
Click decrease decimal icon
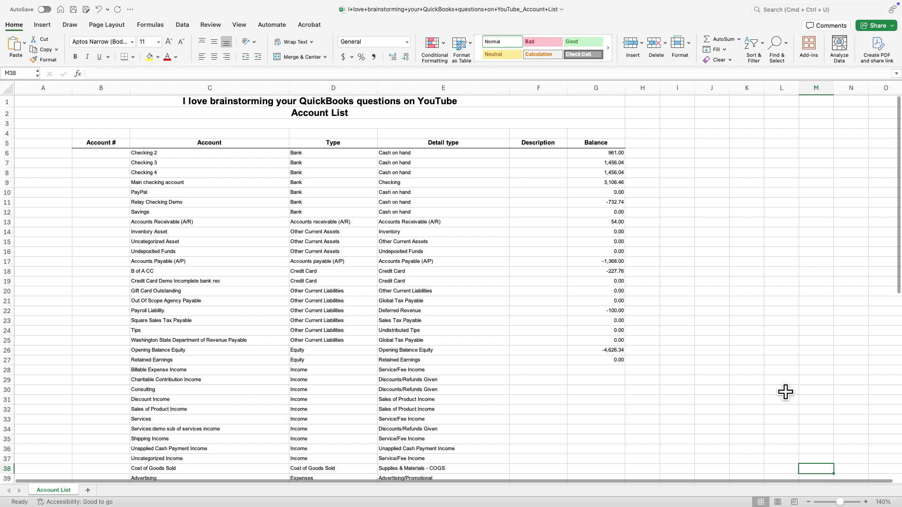tap(405, 57)
